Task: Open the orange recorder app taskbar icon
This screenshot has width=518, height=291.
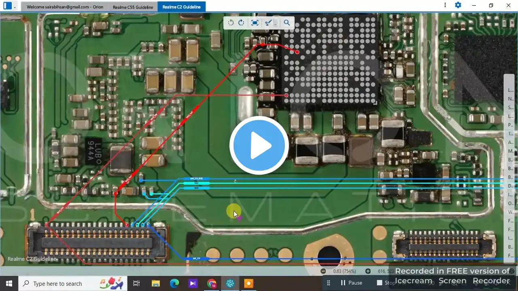Action: tap(249, 283)
